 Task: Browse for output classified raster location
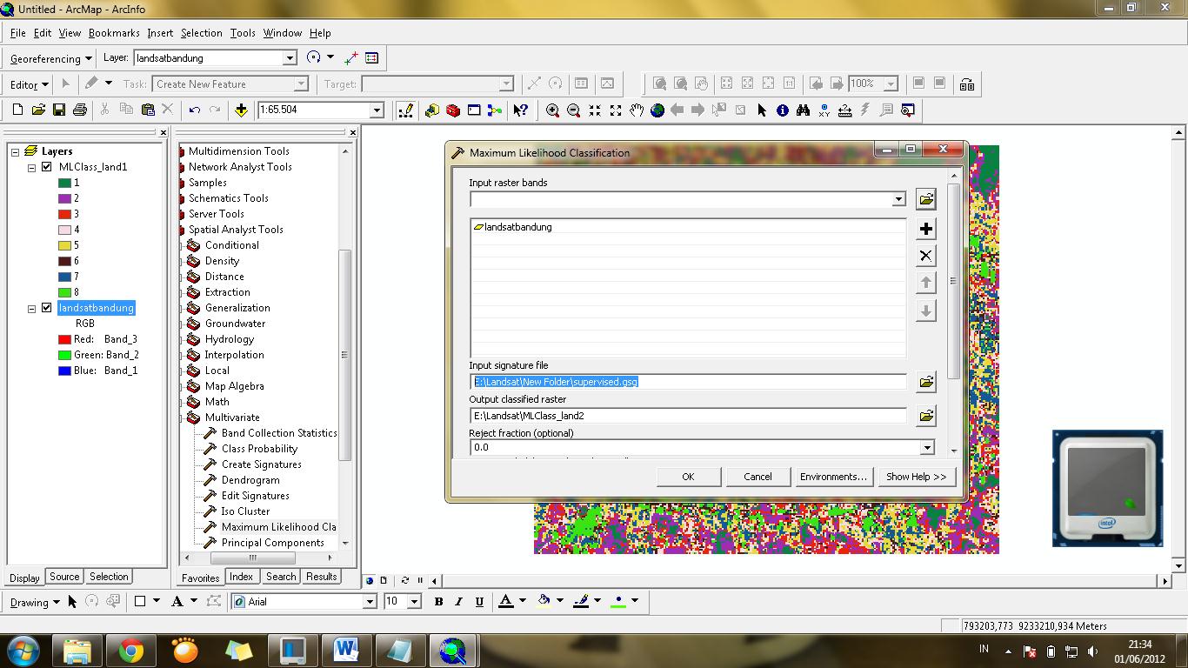pos(925,416)
